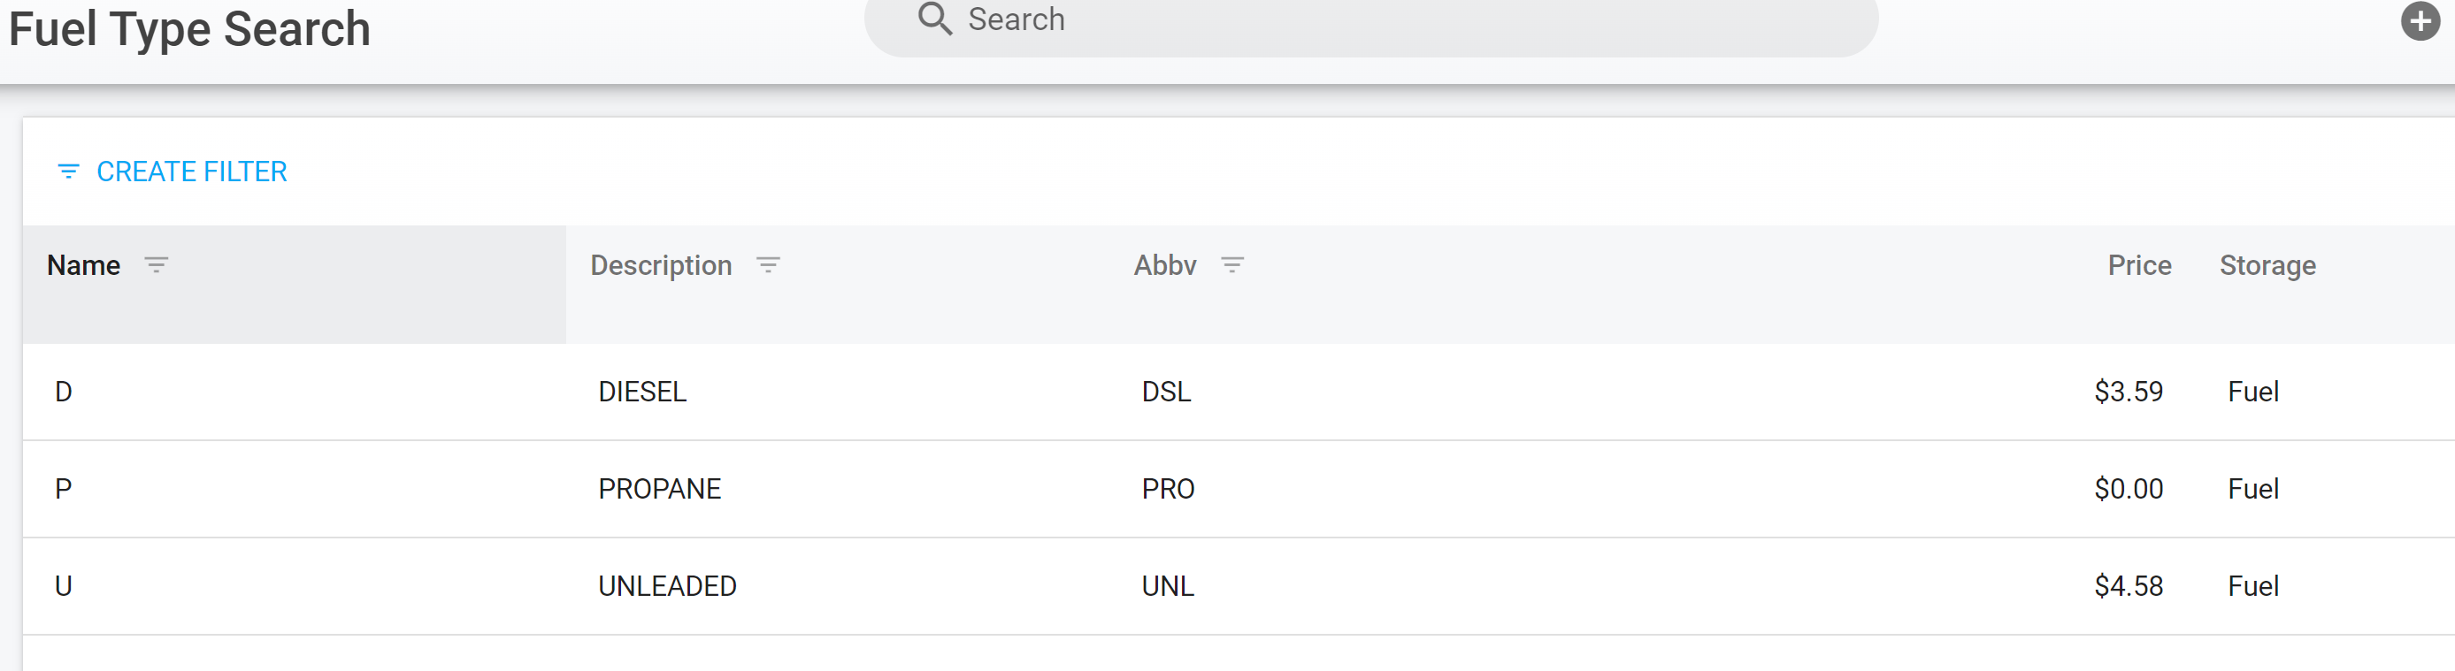Select the DSL abbreviation cell
The width and height of the screenshot is (2455, 671).
[x=1167, y=393]
